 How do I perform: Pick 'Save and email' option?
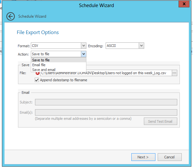(44, 70)
